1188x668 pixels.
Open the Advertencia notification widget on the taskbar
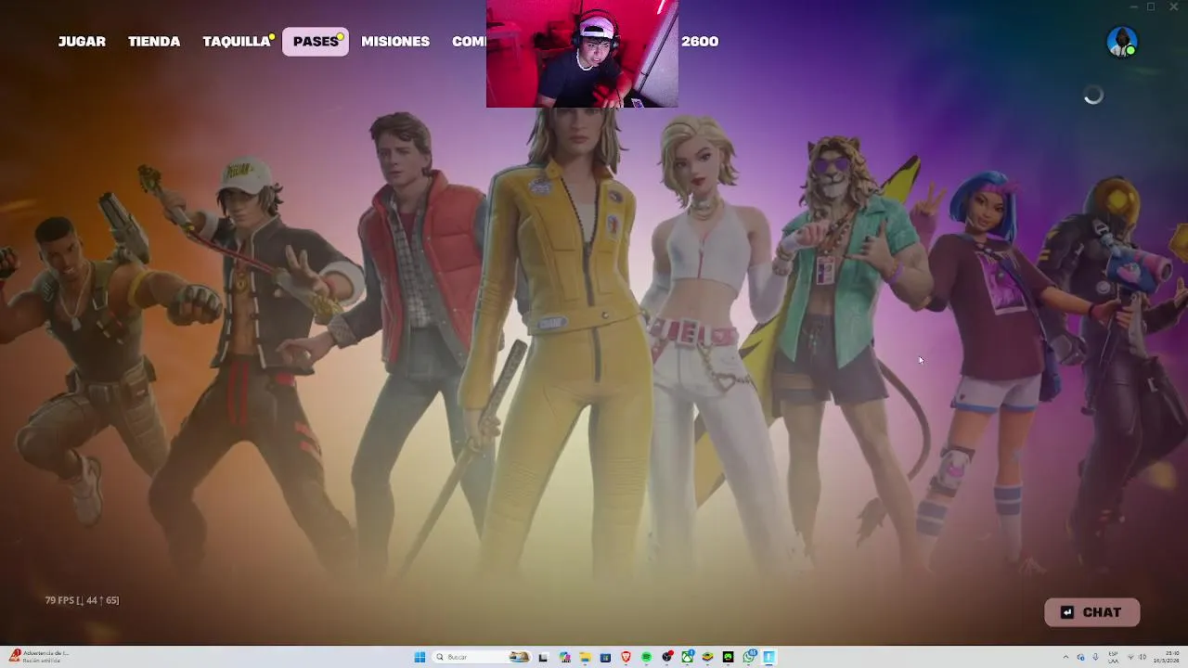coord(39,656)
